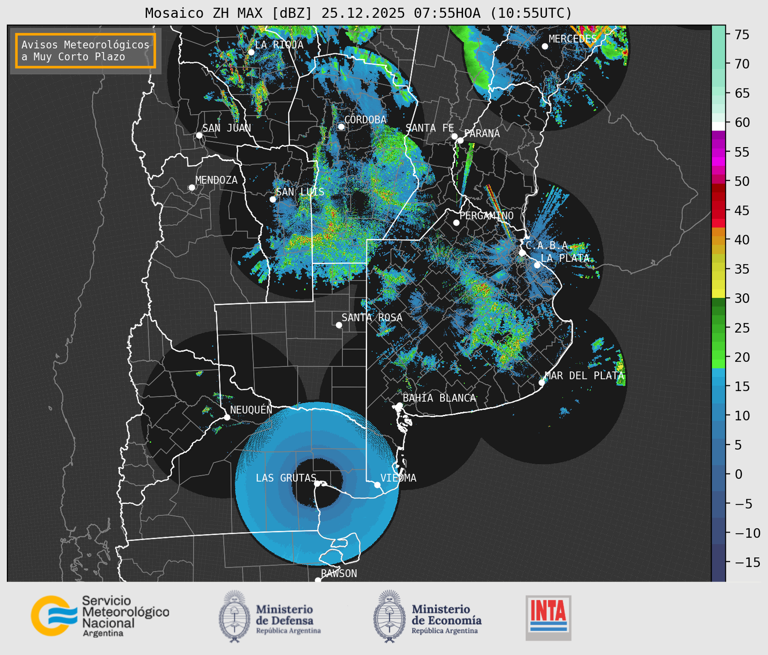
Task: Click the BAHÍA BLANCA city label
Action: (439, 398)
